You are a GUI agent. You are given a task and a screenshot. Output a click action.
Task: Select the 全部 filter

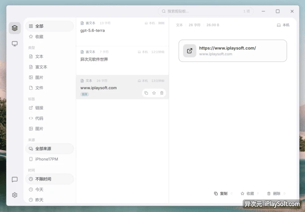50,26
